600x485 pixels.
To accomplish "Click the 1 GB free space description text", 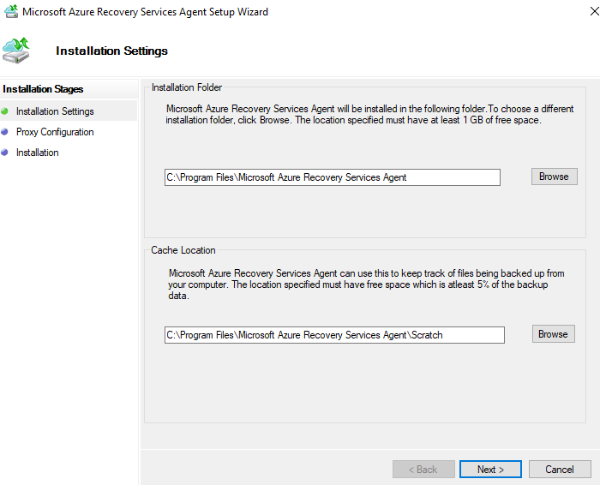I will [369, 114].
